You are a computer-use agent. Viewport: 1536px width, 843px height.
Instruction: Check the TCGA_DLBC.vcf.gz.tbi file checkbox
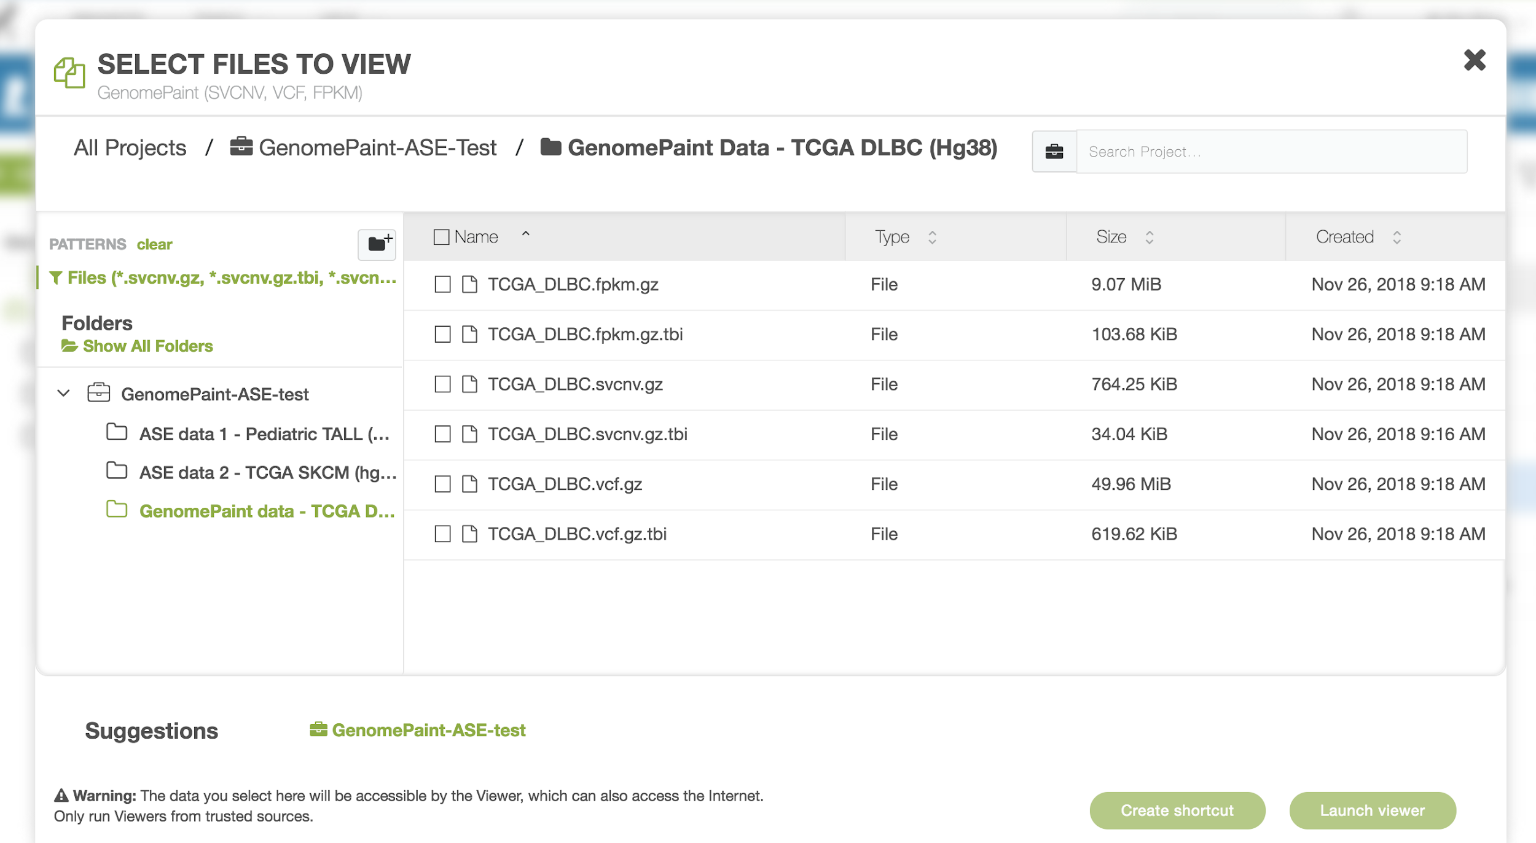click(x=442, y=534)
